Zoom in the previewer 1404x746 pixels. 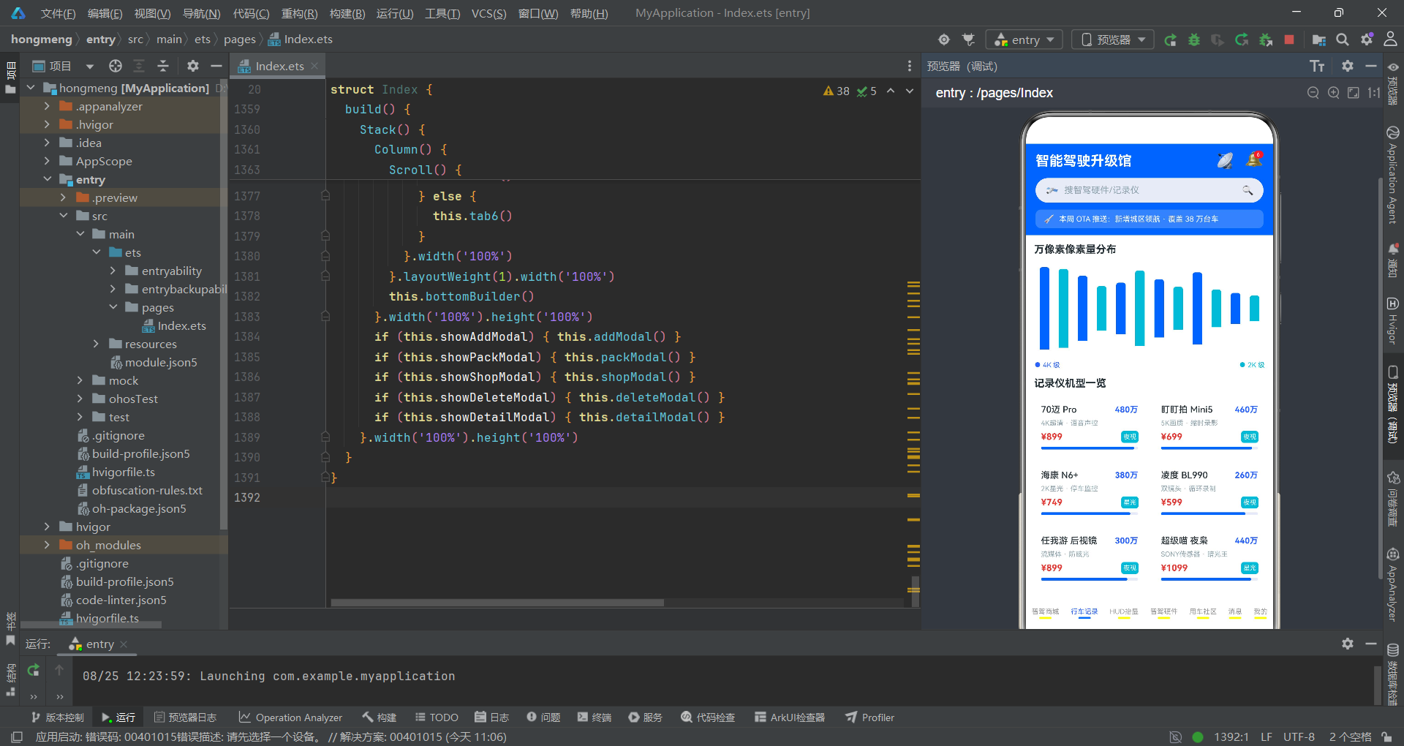[1334, 93]
